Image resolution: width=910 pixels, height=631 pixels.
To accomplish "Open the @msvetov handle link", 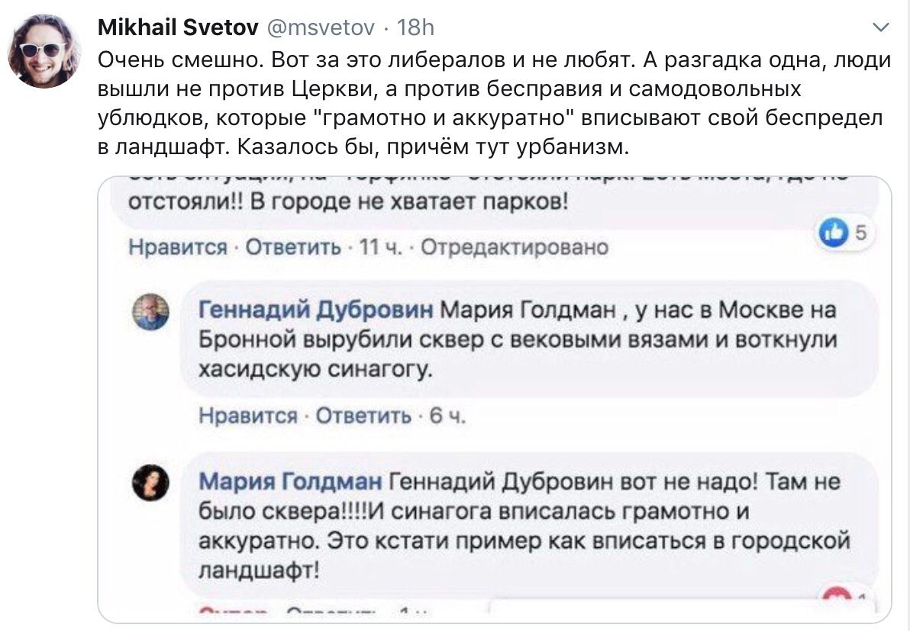I will click(x=320, y=28).
